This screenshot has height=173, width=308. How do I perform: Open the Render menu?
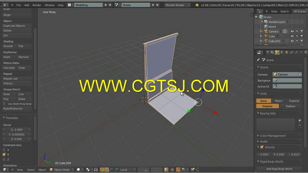(37, 5)
